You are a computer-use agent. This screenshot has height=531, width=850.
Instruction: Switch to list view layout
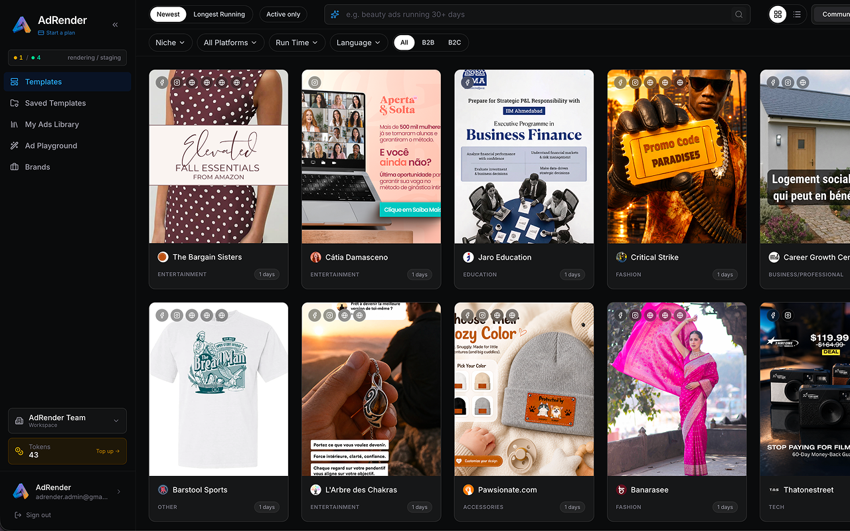pos(797,15)
